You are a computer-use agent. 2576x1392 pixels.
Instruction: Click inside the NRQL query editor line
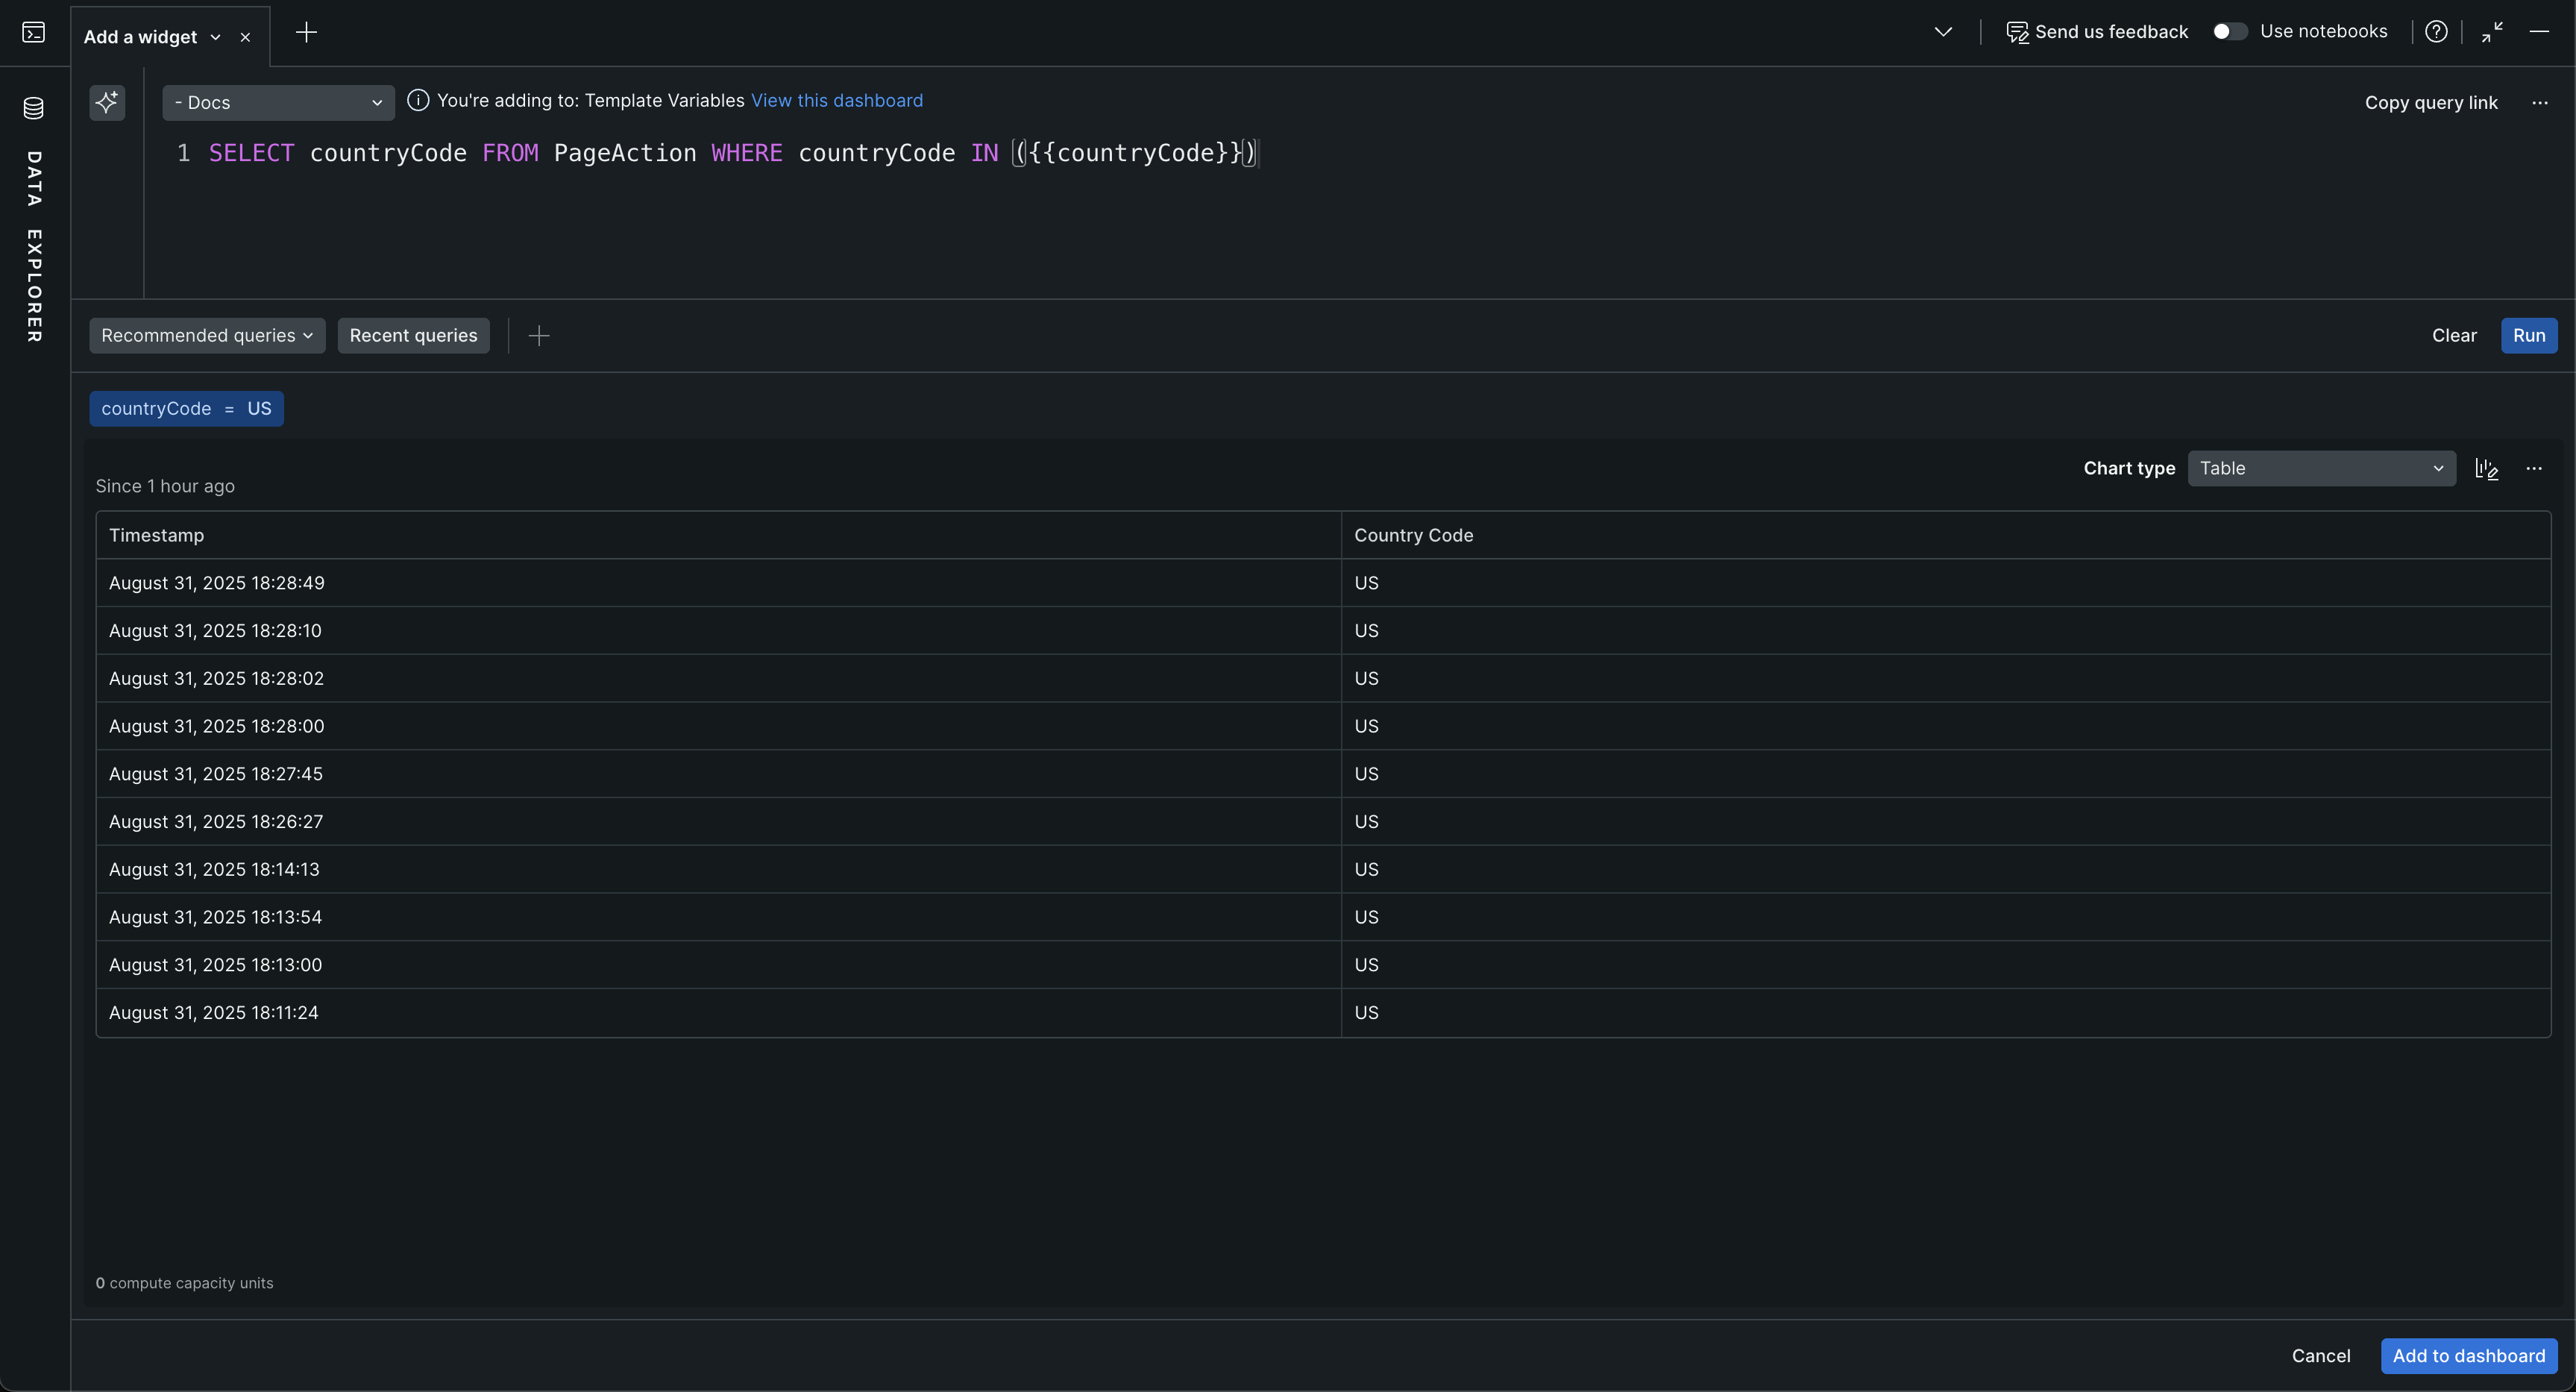coord(730,153)
